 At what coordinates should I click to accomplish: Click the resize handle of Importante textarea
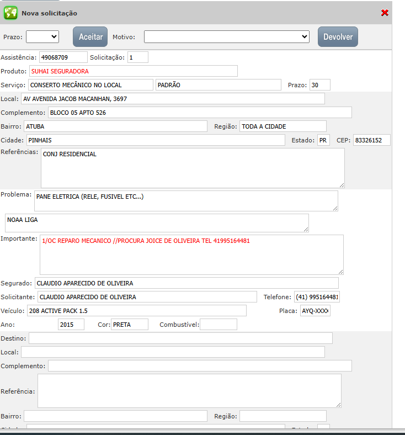pos(340,272)
